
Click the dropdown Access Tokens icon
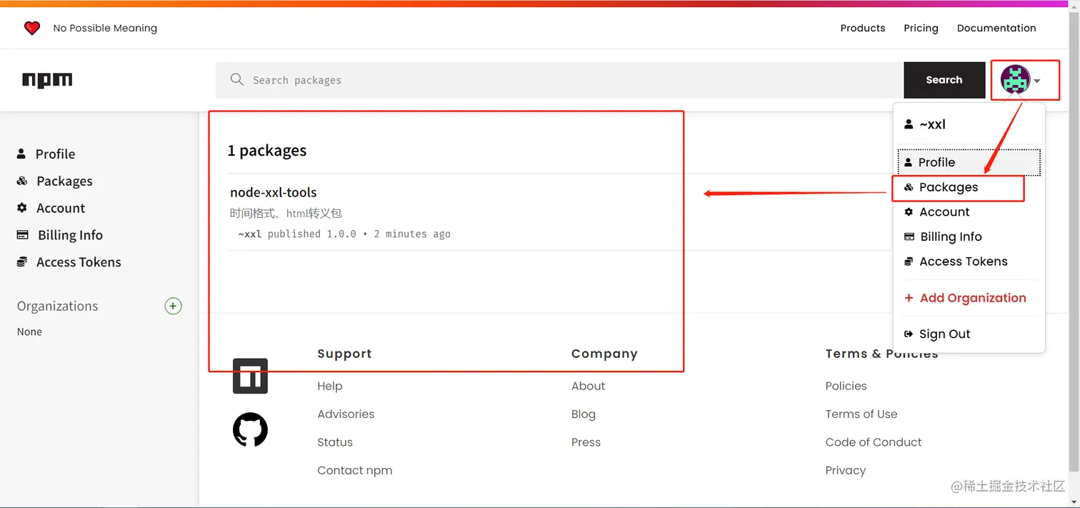coord(909,262)
